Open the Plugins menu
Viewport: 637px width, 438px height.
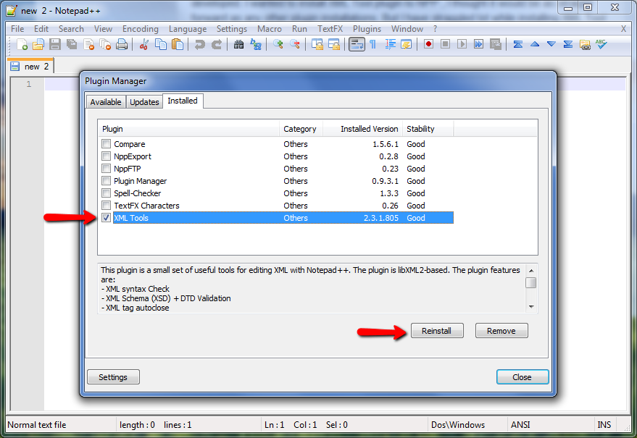367,29
